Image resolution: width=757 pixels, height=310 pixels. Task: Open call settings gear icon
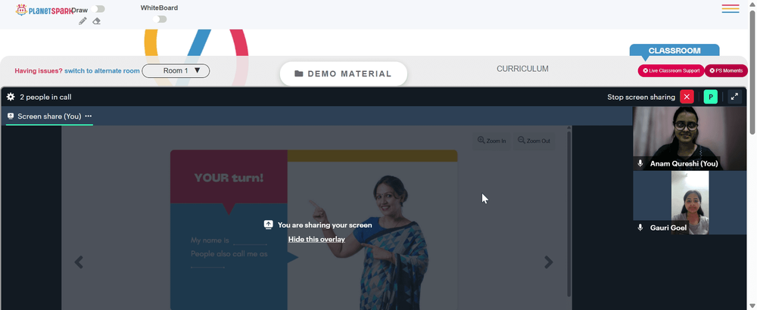pos(11,97)
